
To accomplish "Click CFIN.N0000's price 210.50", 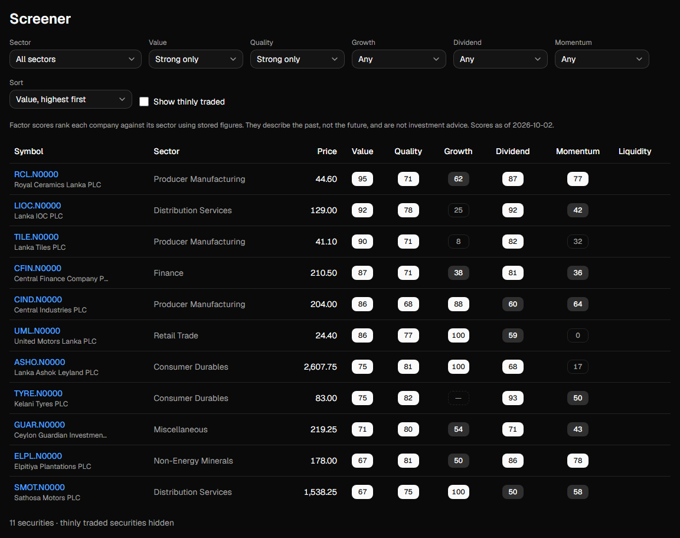I will pyautogui.click(x=323, y=273).
